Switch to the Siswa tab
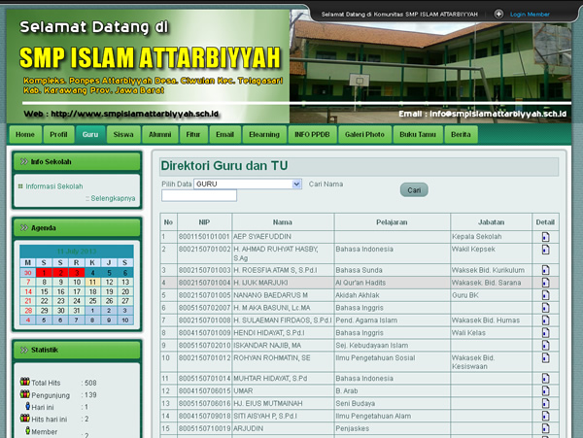 [x=123, y=134]
